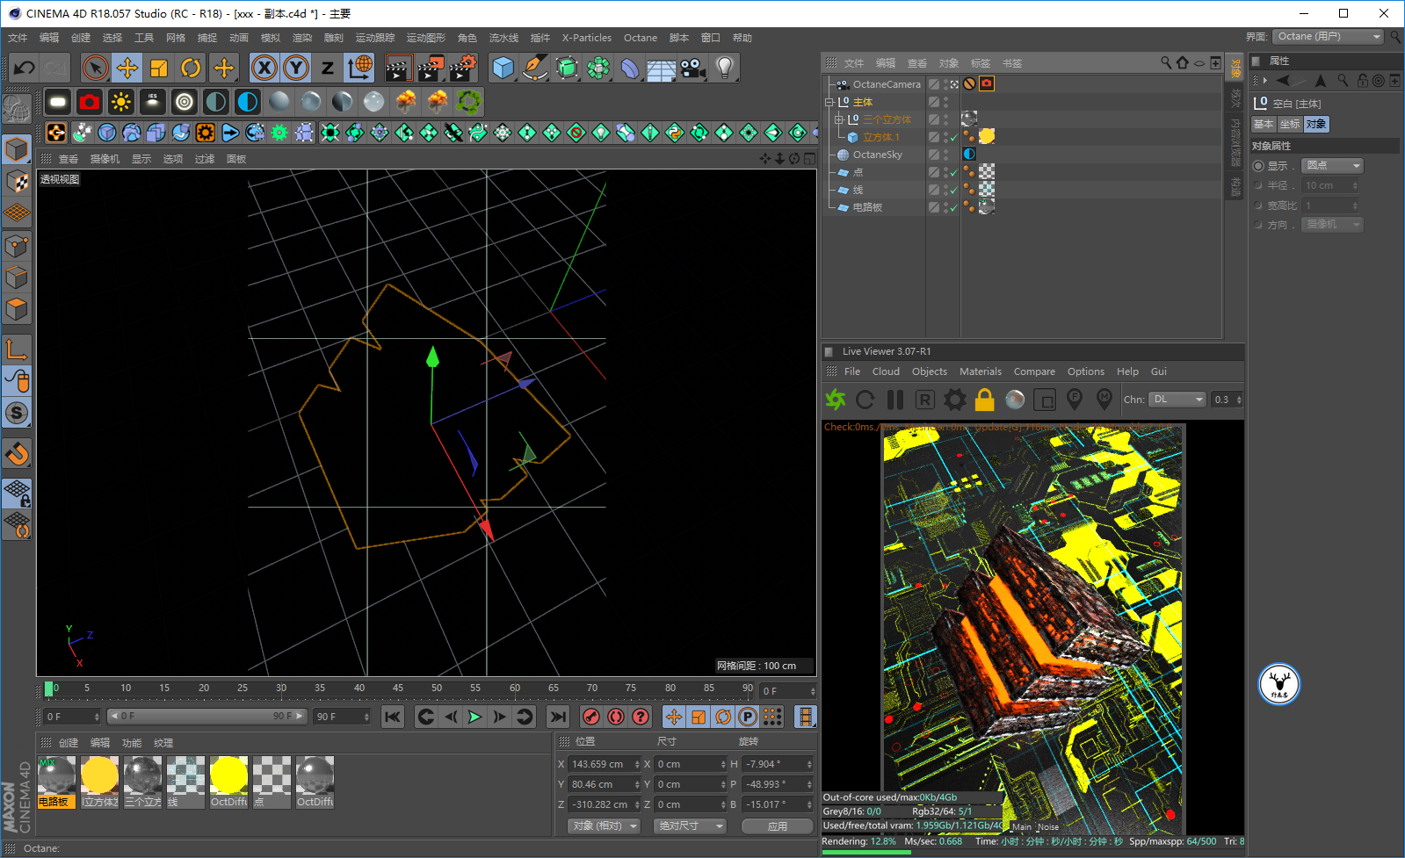Click the 应用 apply button
Image resolution: width=1405 pixels, height=858 pixels.
777,826
